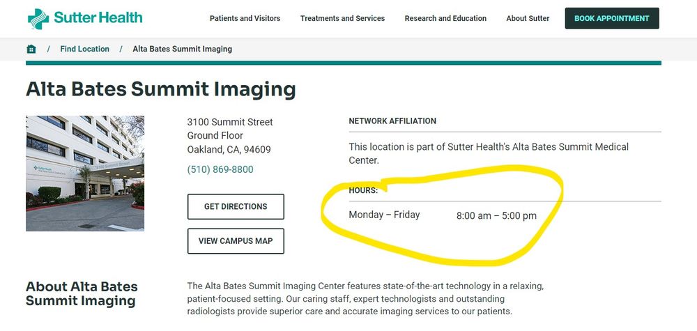
Task: Open the Treatments and Services menu
Action: 342,19
